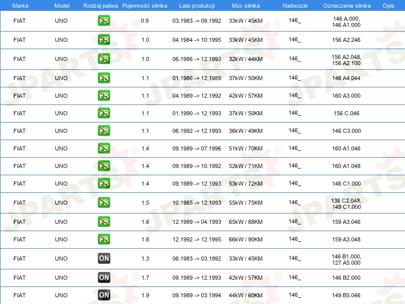Select engine code 160 A1.048
The image size is (405, 304).
point(346,166)
